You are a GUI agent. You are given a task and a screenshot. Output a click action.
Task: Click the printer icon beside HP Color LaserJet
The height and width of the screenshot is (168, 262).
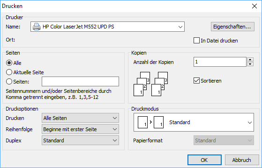pyautogui.click(x=37, y=27)
